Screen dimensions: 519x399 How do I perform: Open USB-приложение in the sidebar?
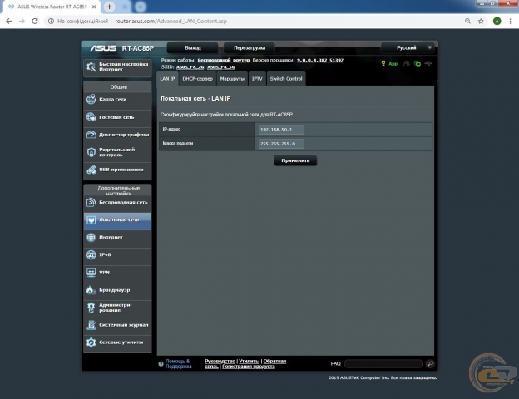coord(117,170)
